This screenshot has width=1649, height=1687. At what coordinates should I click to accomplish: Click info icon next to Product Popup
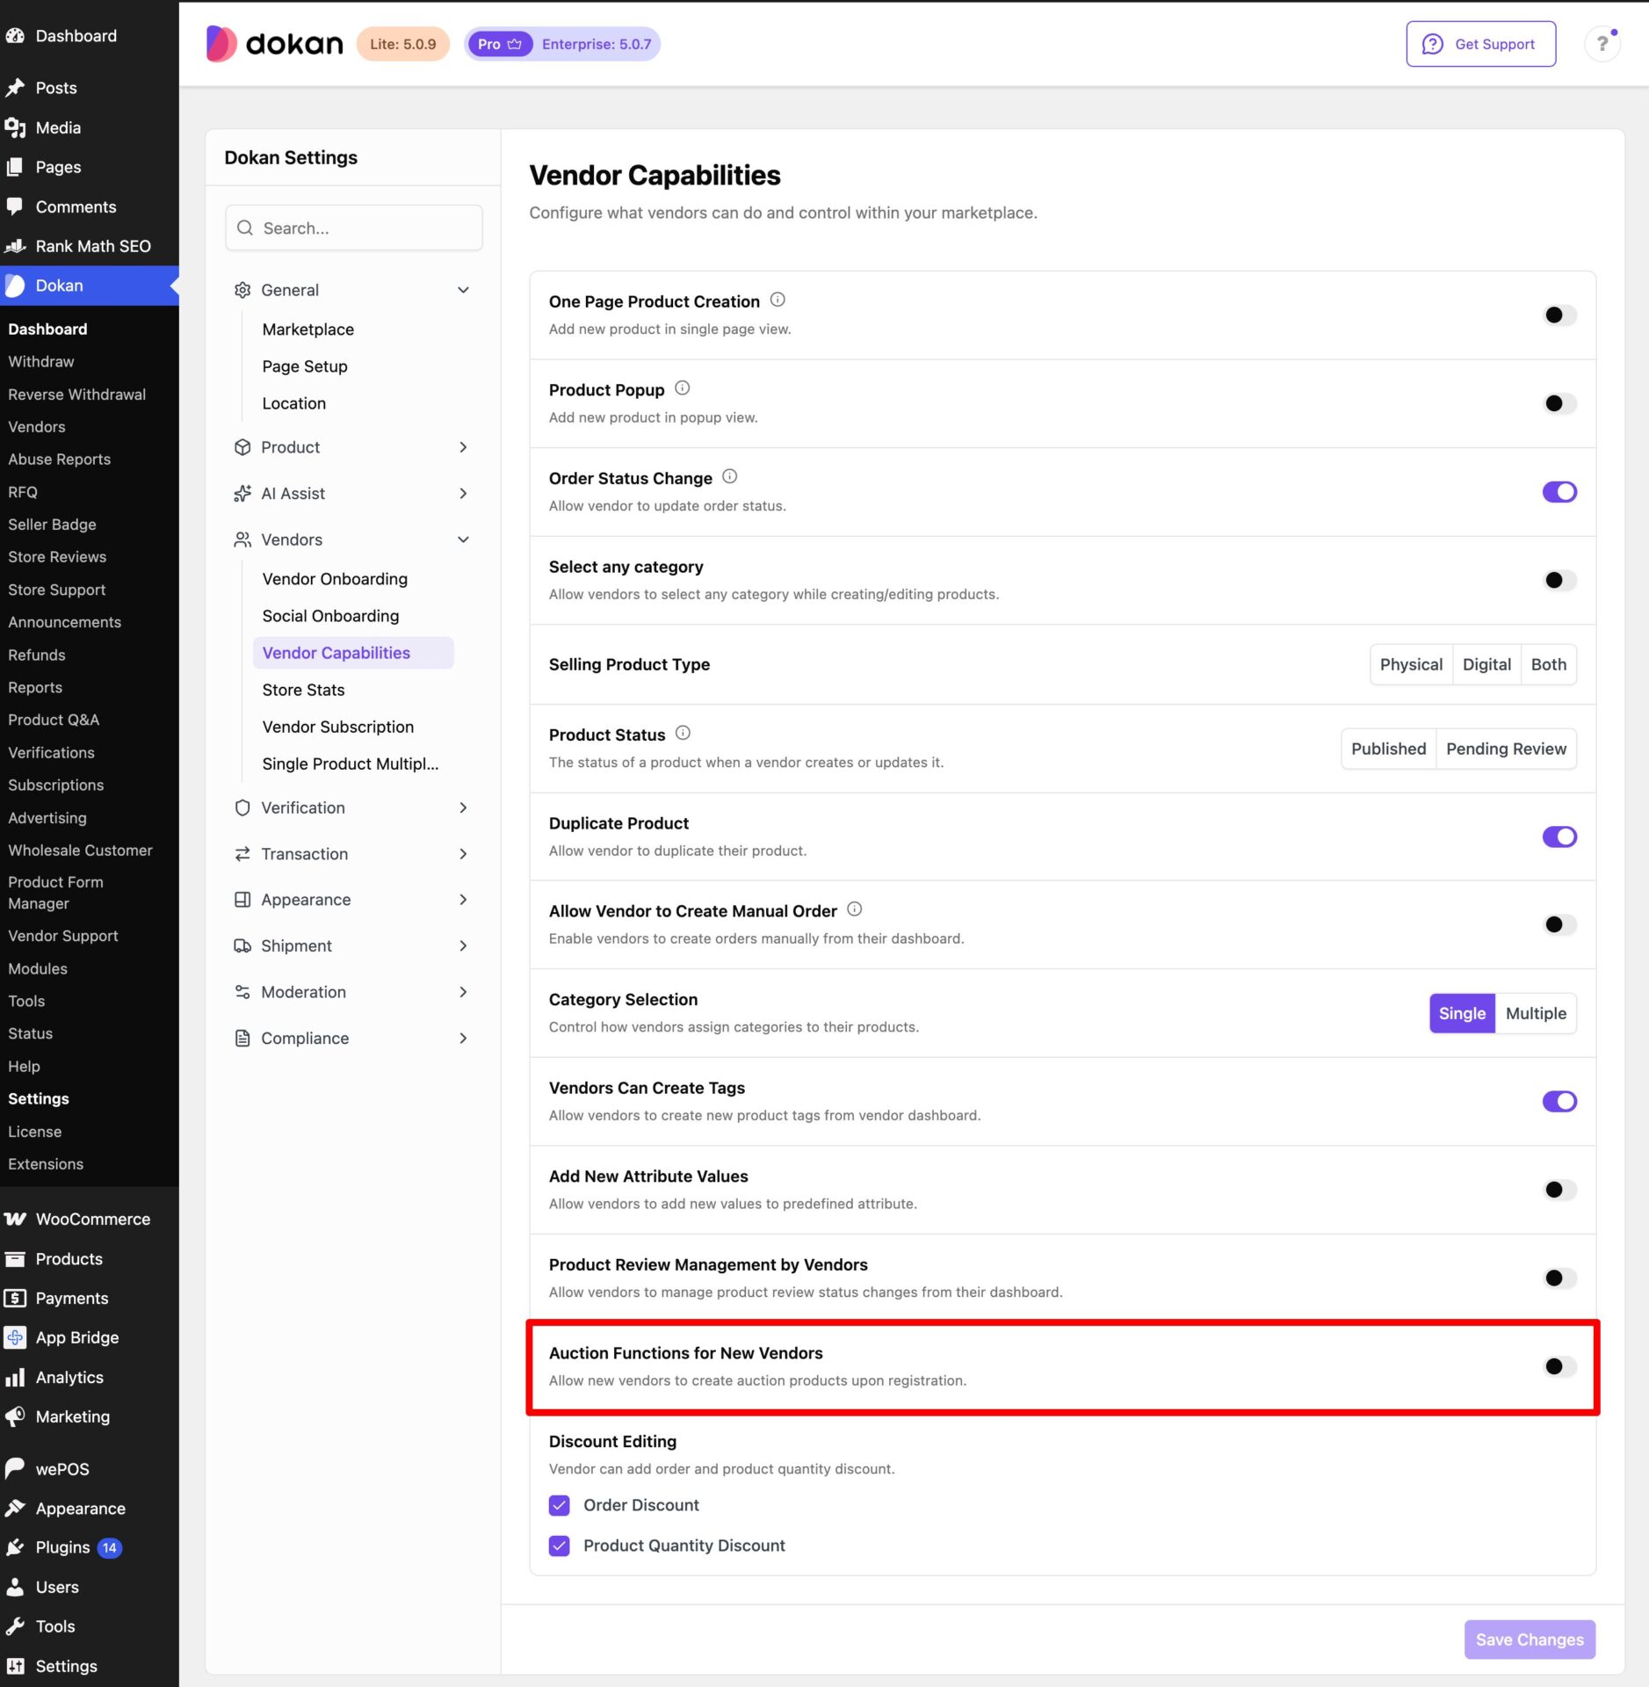(682, 388)
